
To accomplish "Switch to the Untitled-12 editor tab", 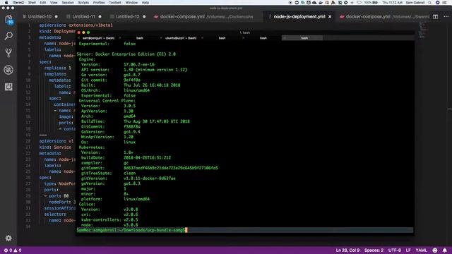I will pyautogui.click(x=128, y=17).
